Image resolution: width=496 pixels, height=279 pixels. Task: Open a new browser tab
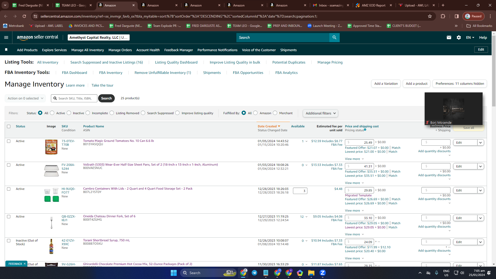443,5
